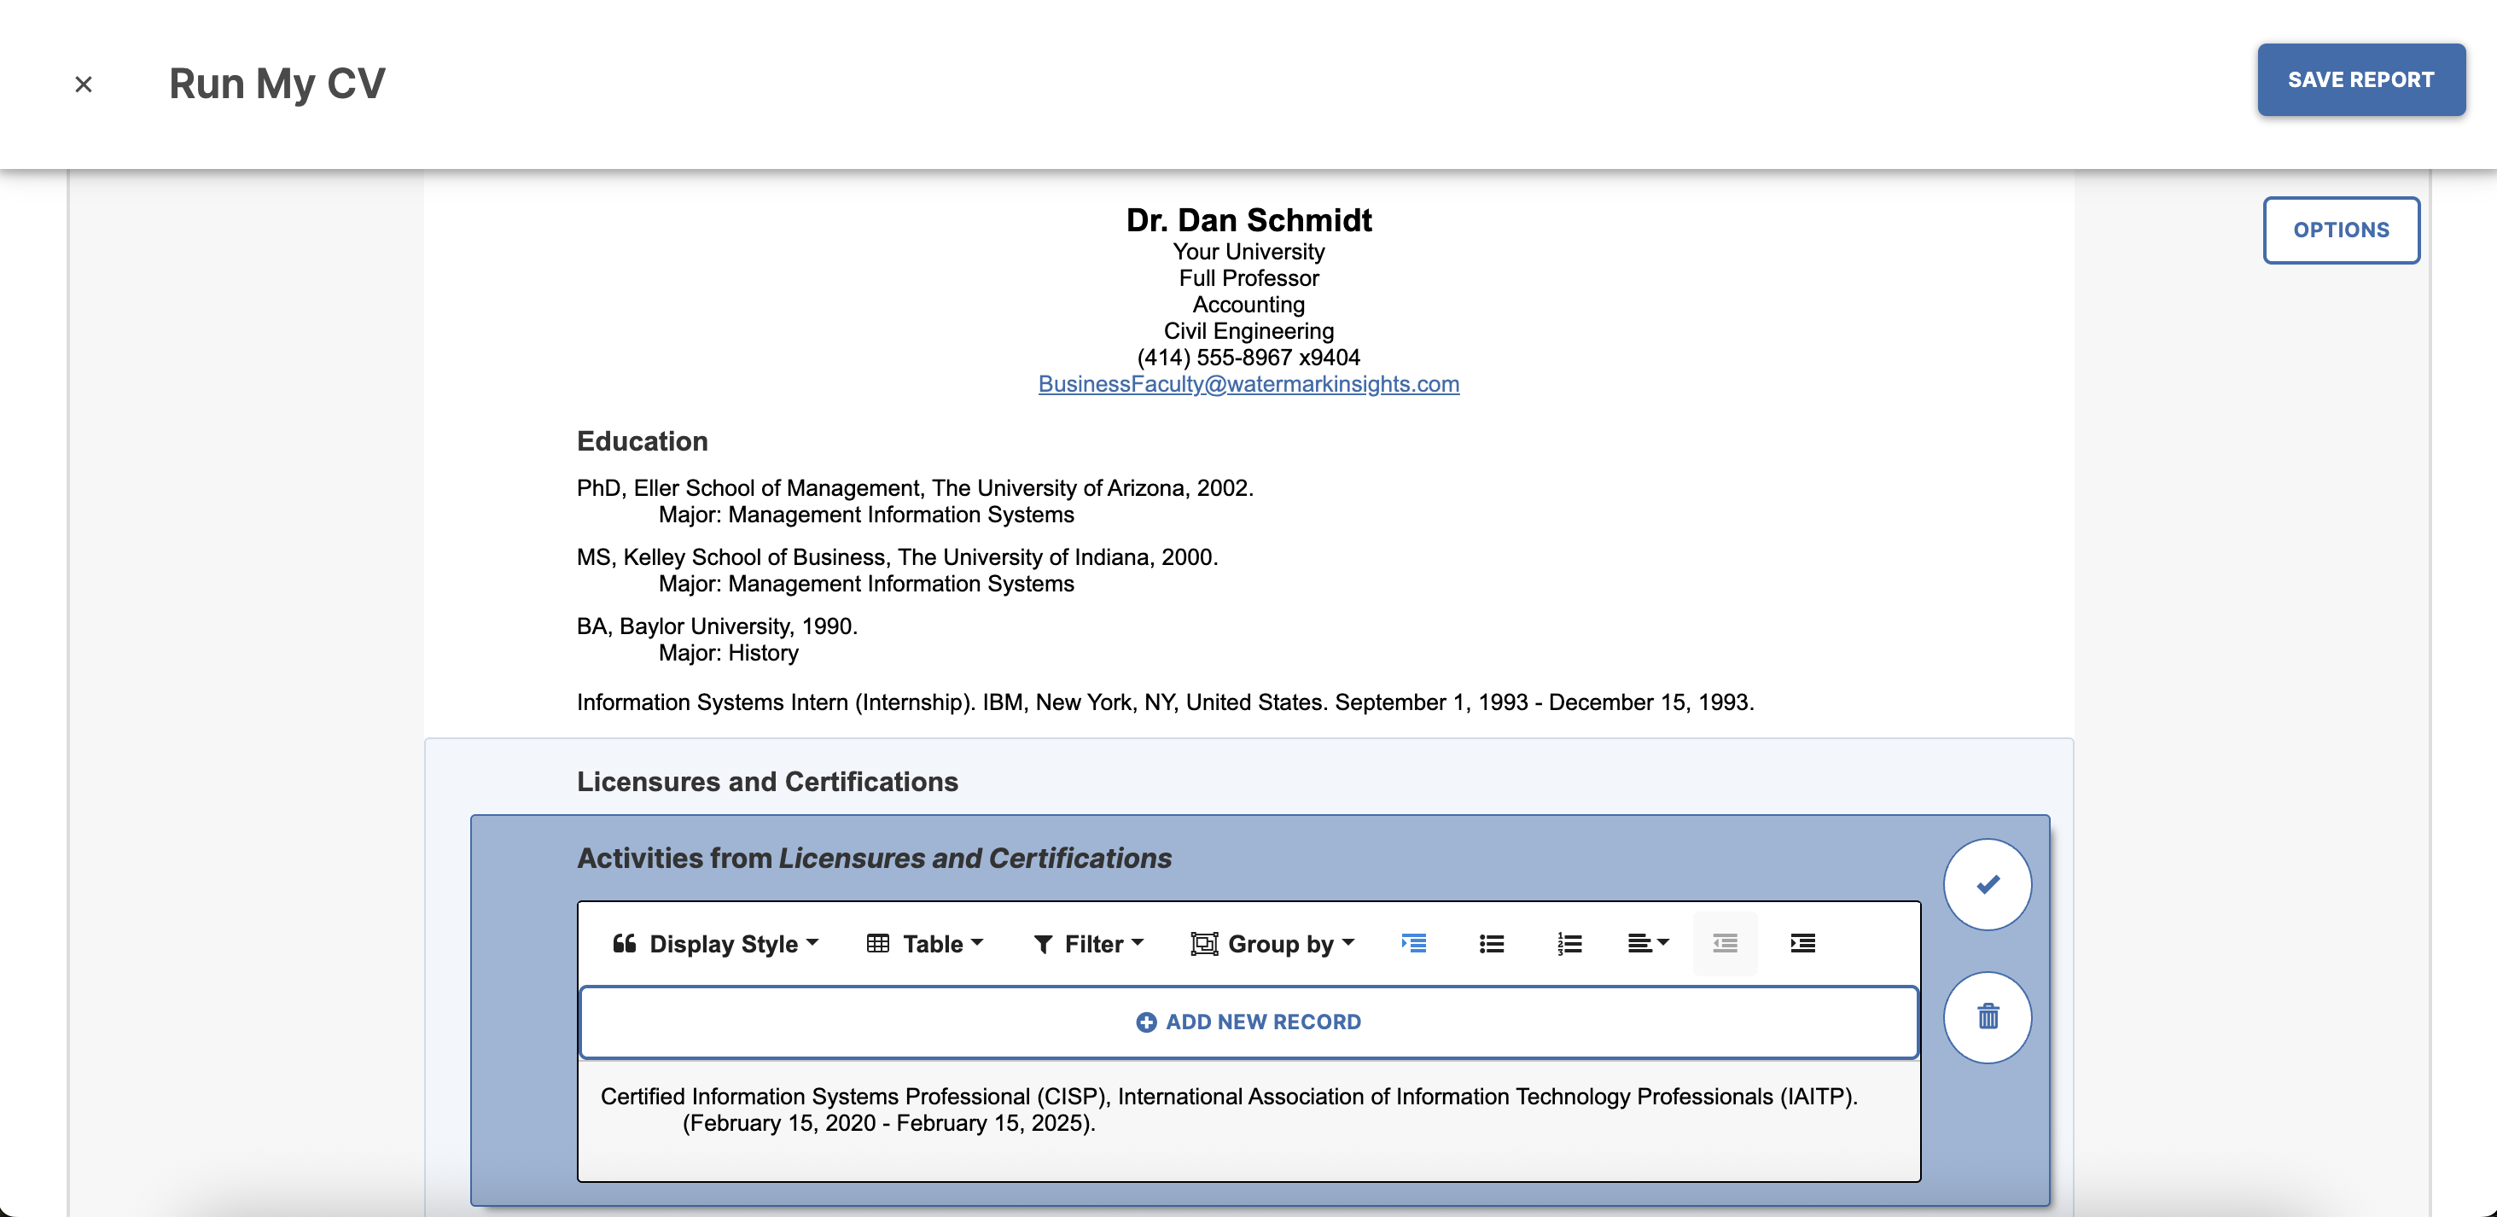Click Add New Record

pyautogui.click(x=1248, y=1022)
